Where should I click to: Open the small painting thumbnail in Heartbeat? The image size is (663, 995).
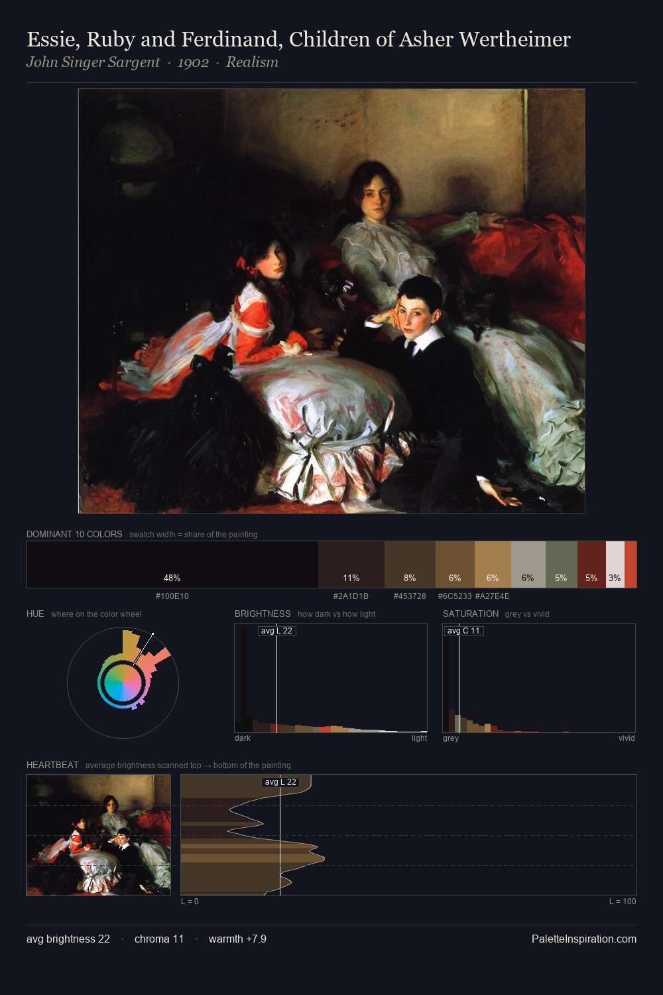(x=98, y=835)
